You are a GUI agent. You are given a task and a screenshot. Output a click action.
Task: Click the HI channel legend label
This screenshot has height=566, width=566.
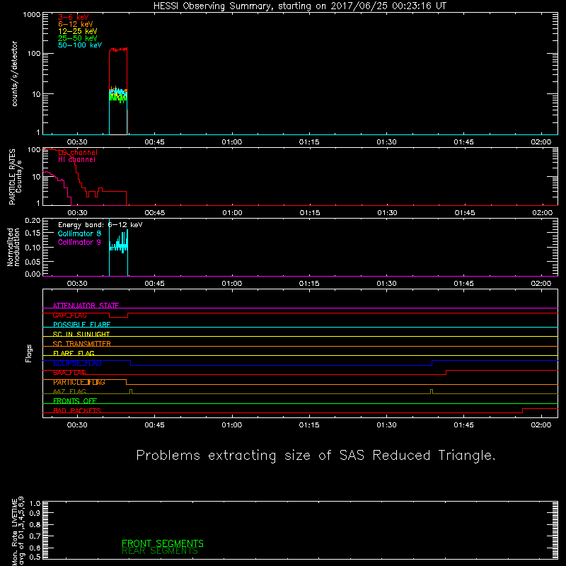tap(76, 160)
